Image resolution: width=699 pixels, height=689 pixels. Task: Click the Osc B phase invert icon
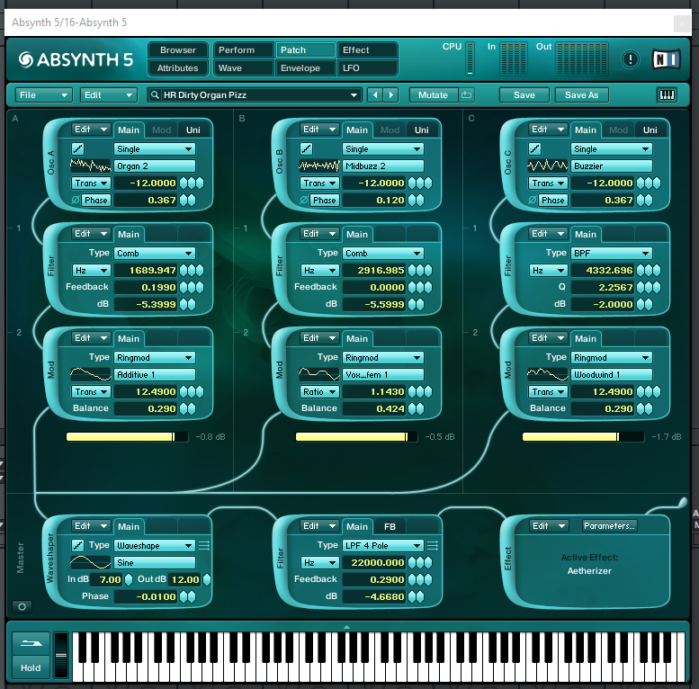303,200
